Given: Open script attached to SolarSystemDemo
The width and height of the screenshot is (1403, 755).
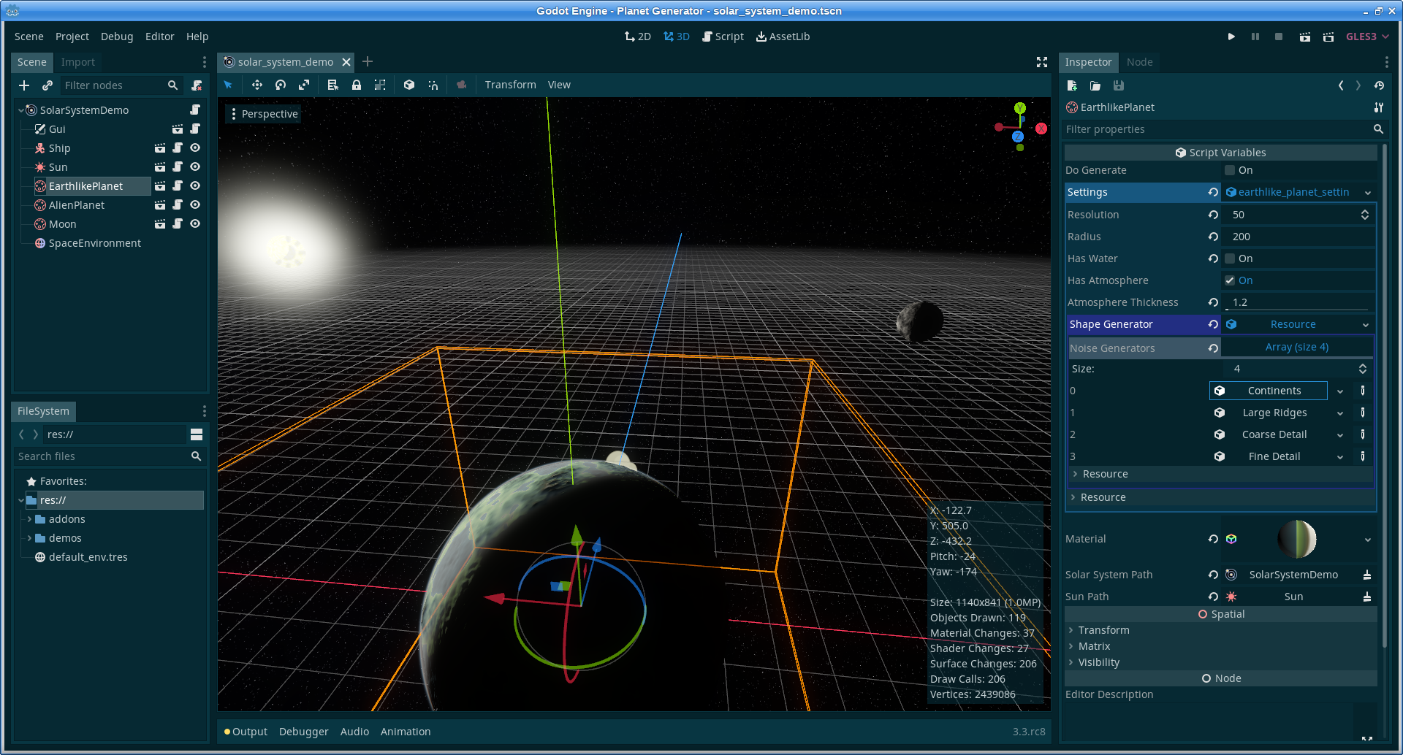Looking at the screenshot, I should tap(195, 110).
